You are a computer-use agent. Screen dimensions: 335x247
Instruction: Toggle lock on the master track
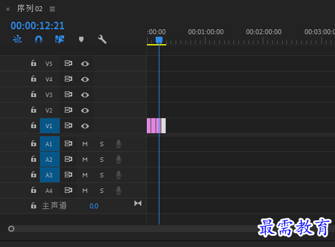tap(34, 205)
